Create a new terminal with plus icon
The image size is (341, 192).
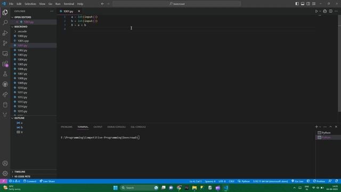coord(316,127)
